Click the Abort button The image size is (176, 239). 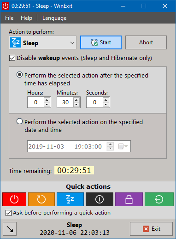click(x=146, y=42)
